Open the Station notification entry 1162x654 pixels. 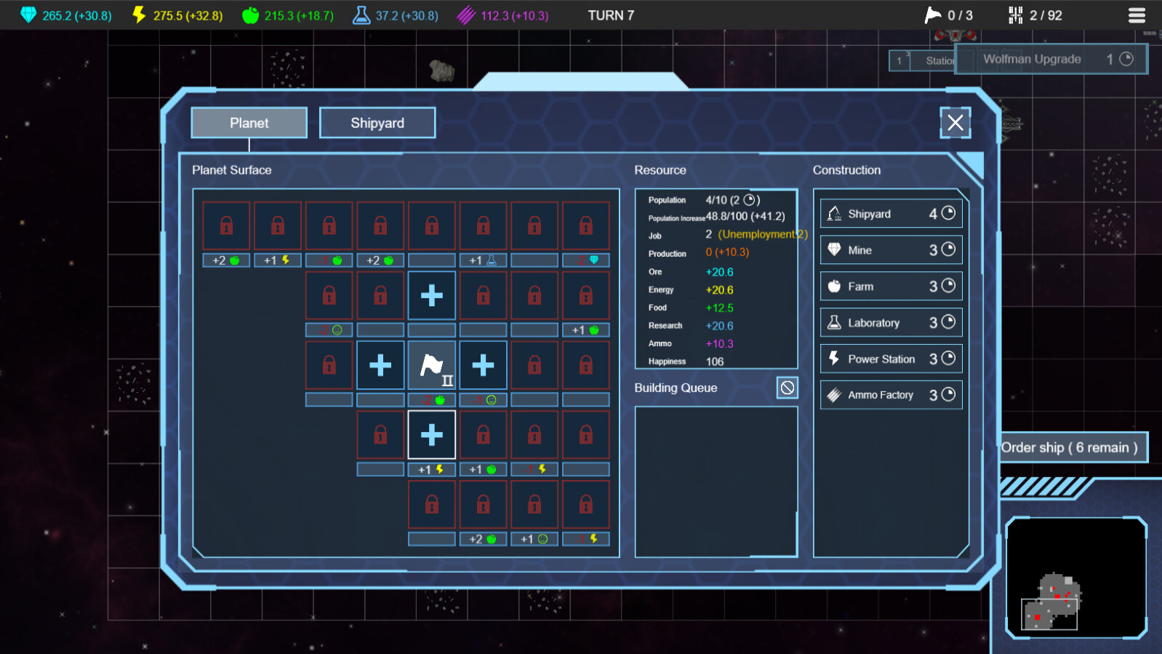click(x=922, y=60)
